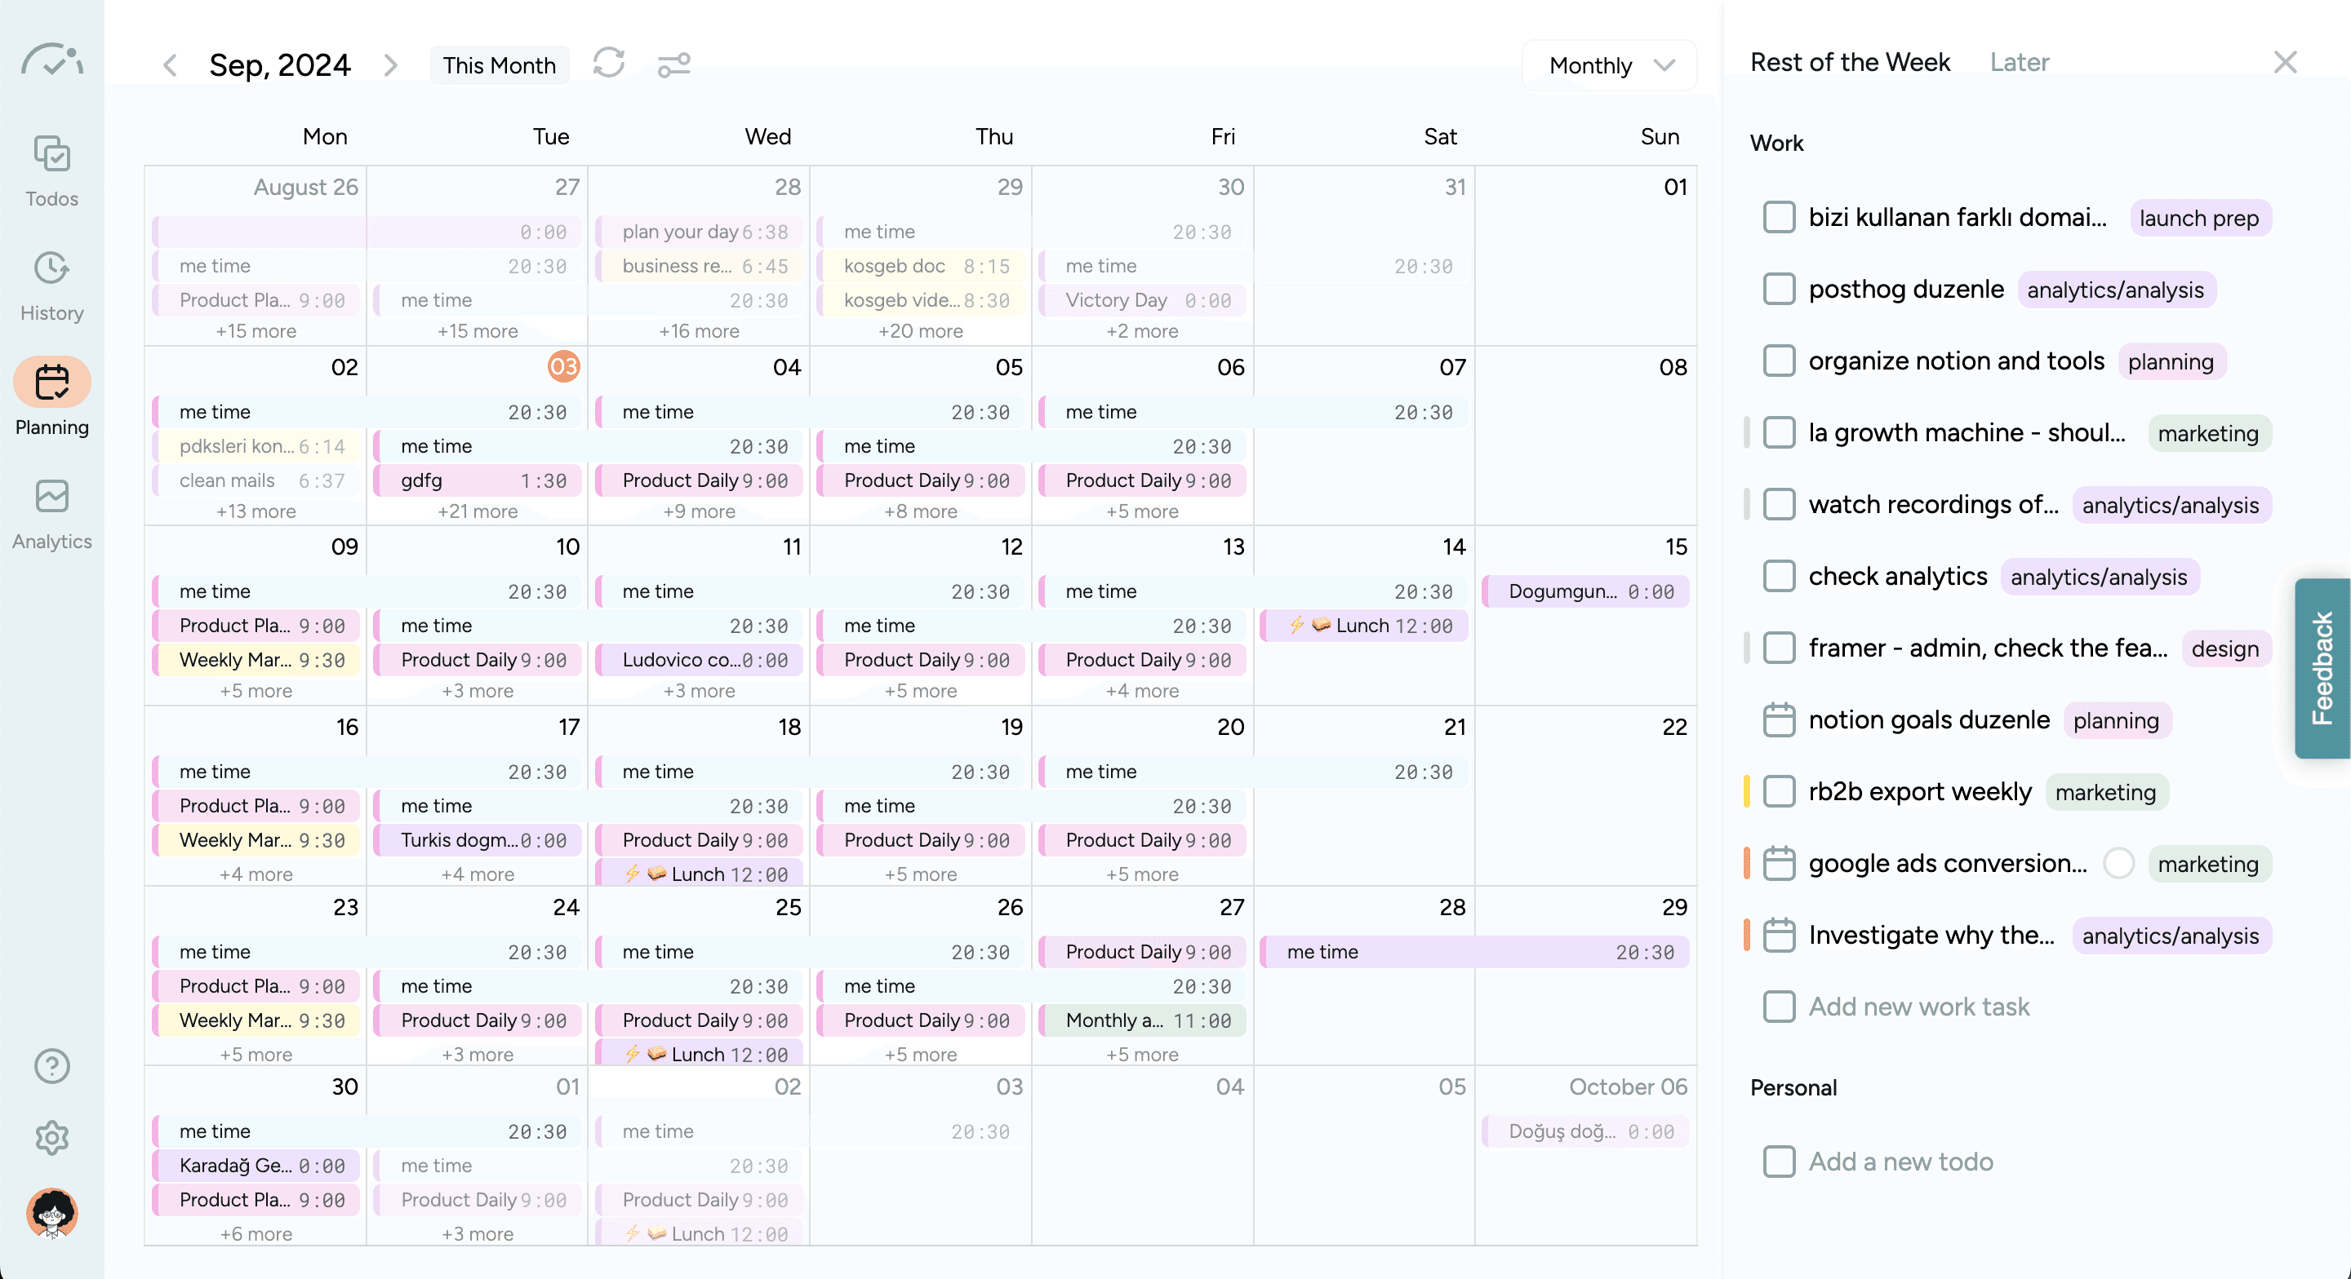
Task: Open the Todos sidebar icon
Action: (52, 170)
